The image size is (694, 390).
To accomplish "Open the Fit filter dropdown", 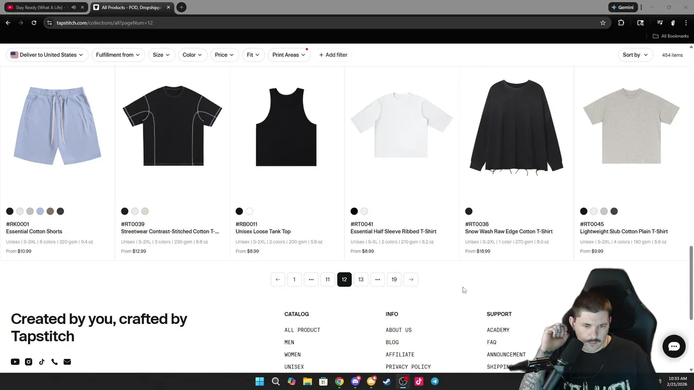I will pos(253,55).
